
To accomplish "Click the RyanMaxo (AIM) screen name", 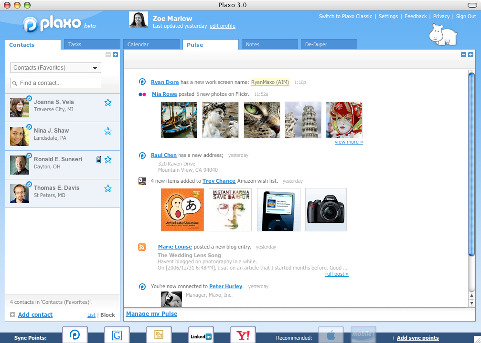I will coord(270,82).
